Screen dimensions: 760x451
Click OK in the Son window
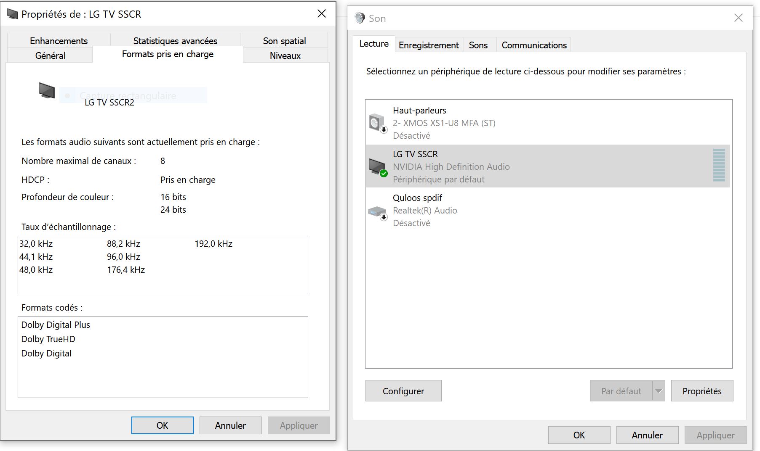579,435
